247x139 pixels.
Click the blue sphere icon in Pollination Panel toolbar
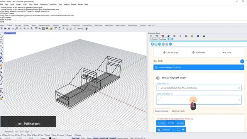(168, 36)
